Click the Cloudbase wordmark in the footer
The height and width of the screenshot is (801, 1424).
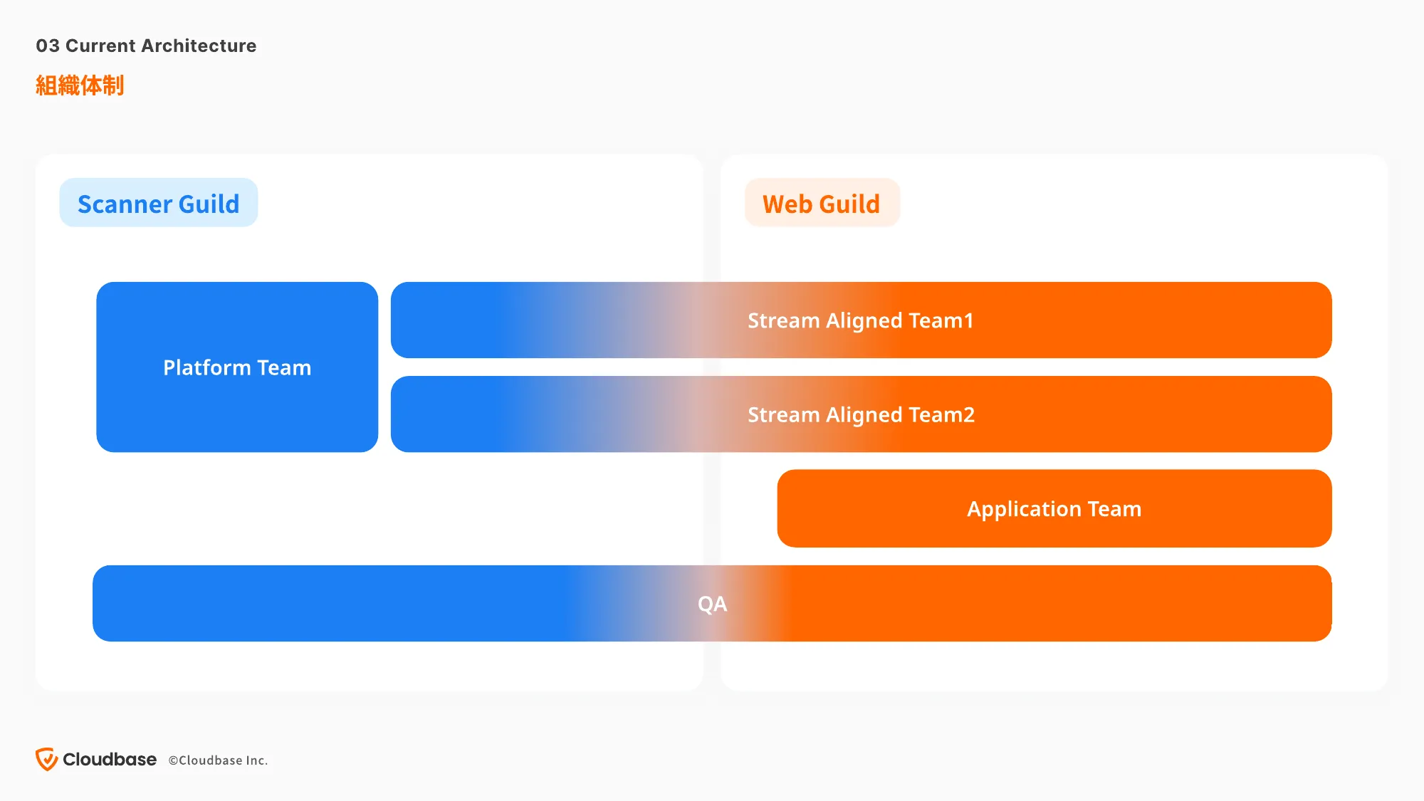110,760
